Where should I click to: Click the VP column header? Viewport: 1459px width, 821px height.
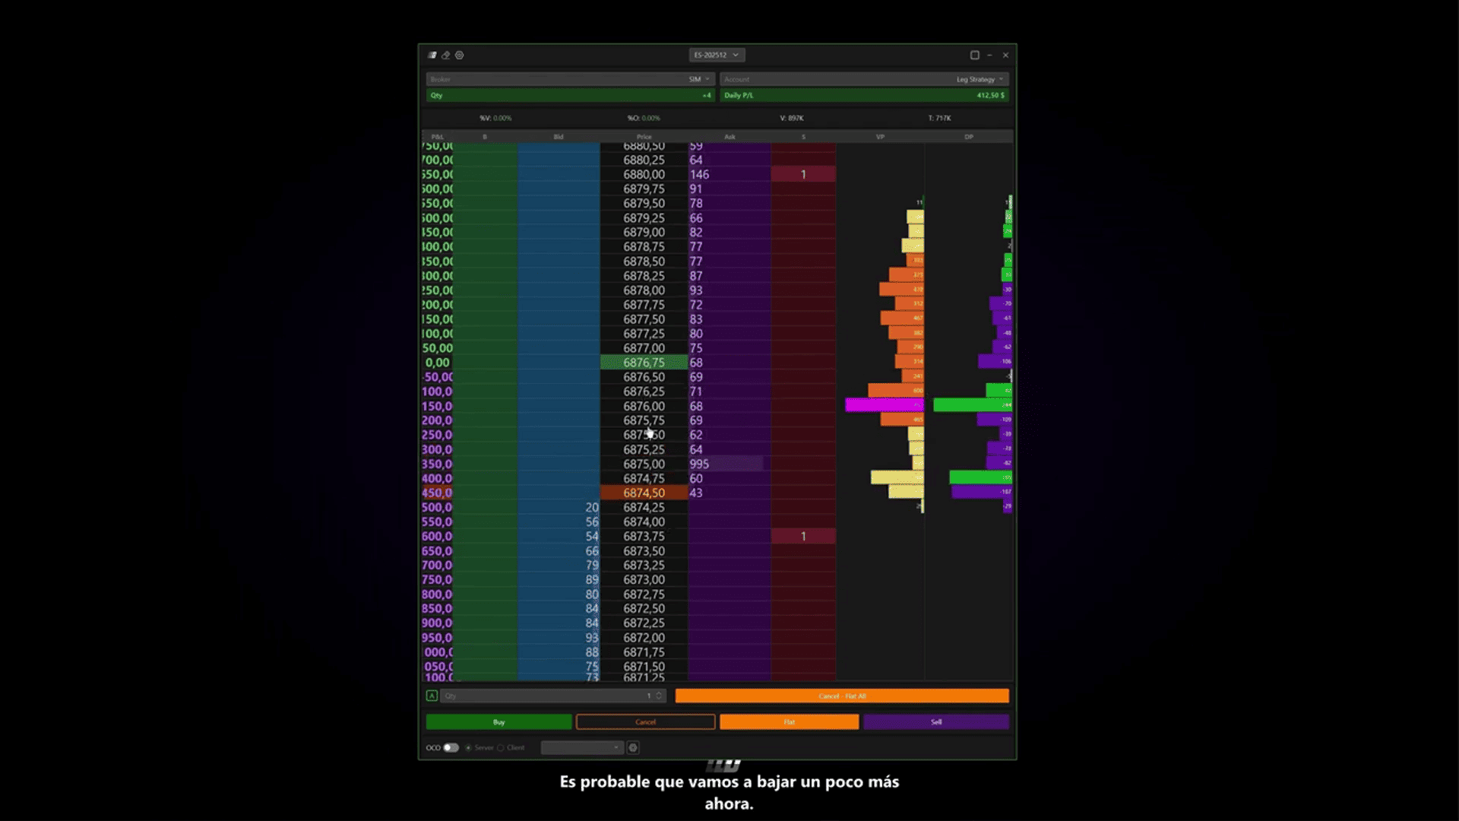coord(880,137)
